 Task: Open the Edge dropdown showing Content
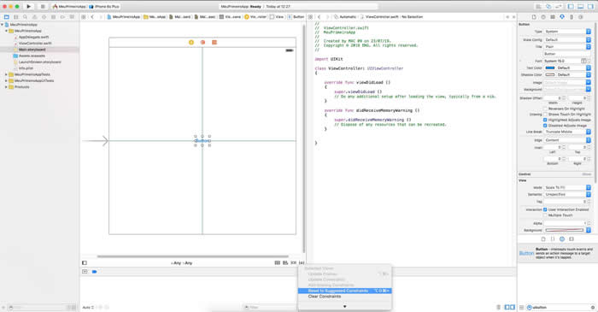tap(567, 140)
